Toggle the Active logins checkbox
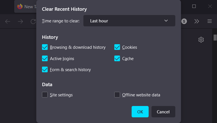Image resolution: width=217 pixels, height=123 pixels. (x=45, y=59)
